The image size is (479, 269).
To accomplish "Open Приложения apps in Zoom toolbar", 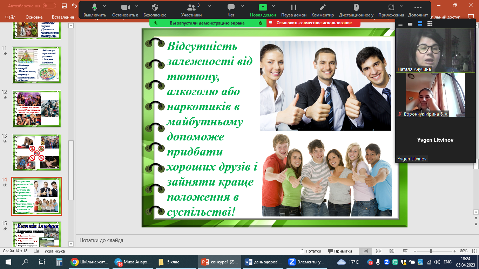I will coord(391,11).
